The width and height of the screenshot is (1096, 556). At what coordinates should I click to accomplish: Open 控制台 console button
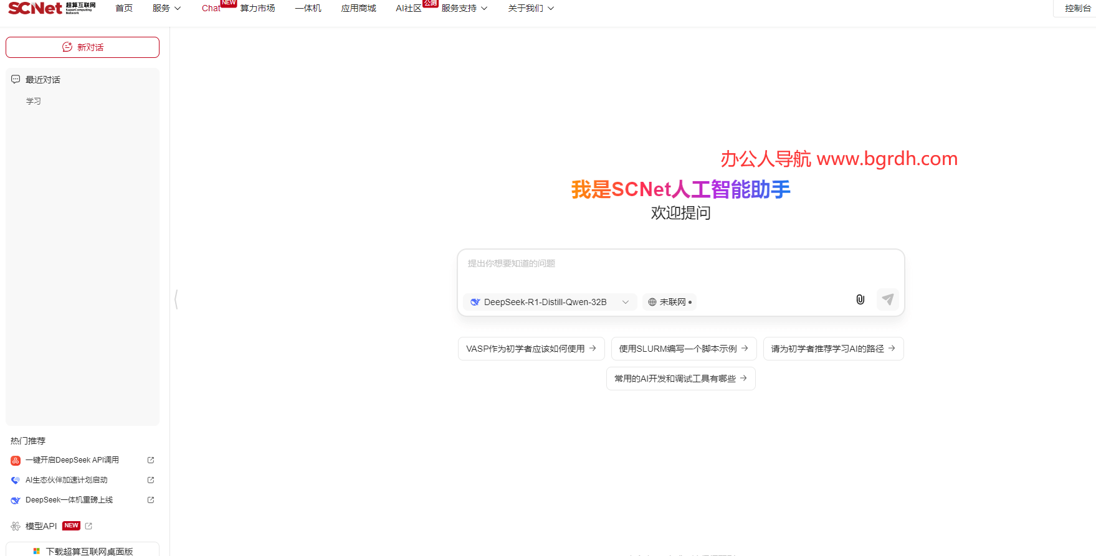coord(1077,8)
